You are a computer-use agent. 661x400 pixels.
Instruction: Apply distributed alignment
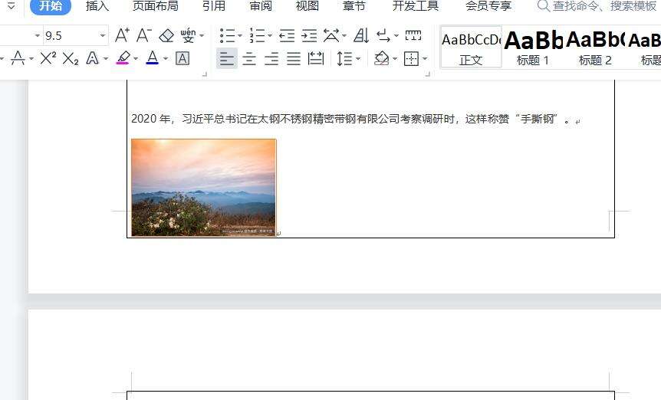point(316,58)
